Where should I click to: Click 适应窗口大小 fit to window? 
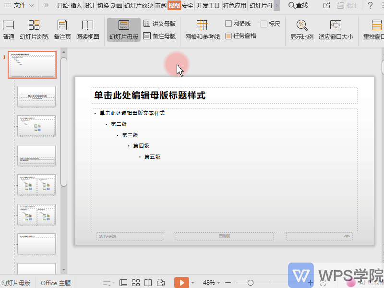336,29
